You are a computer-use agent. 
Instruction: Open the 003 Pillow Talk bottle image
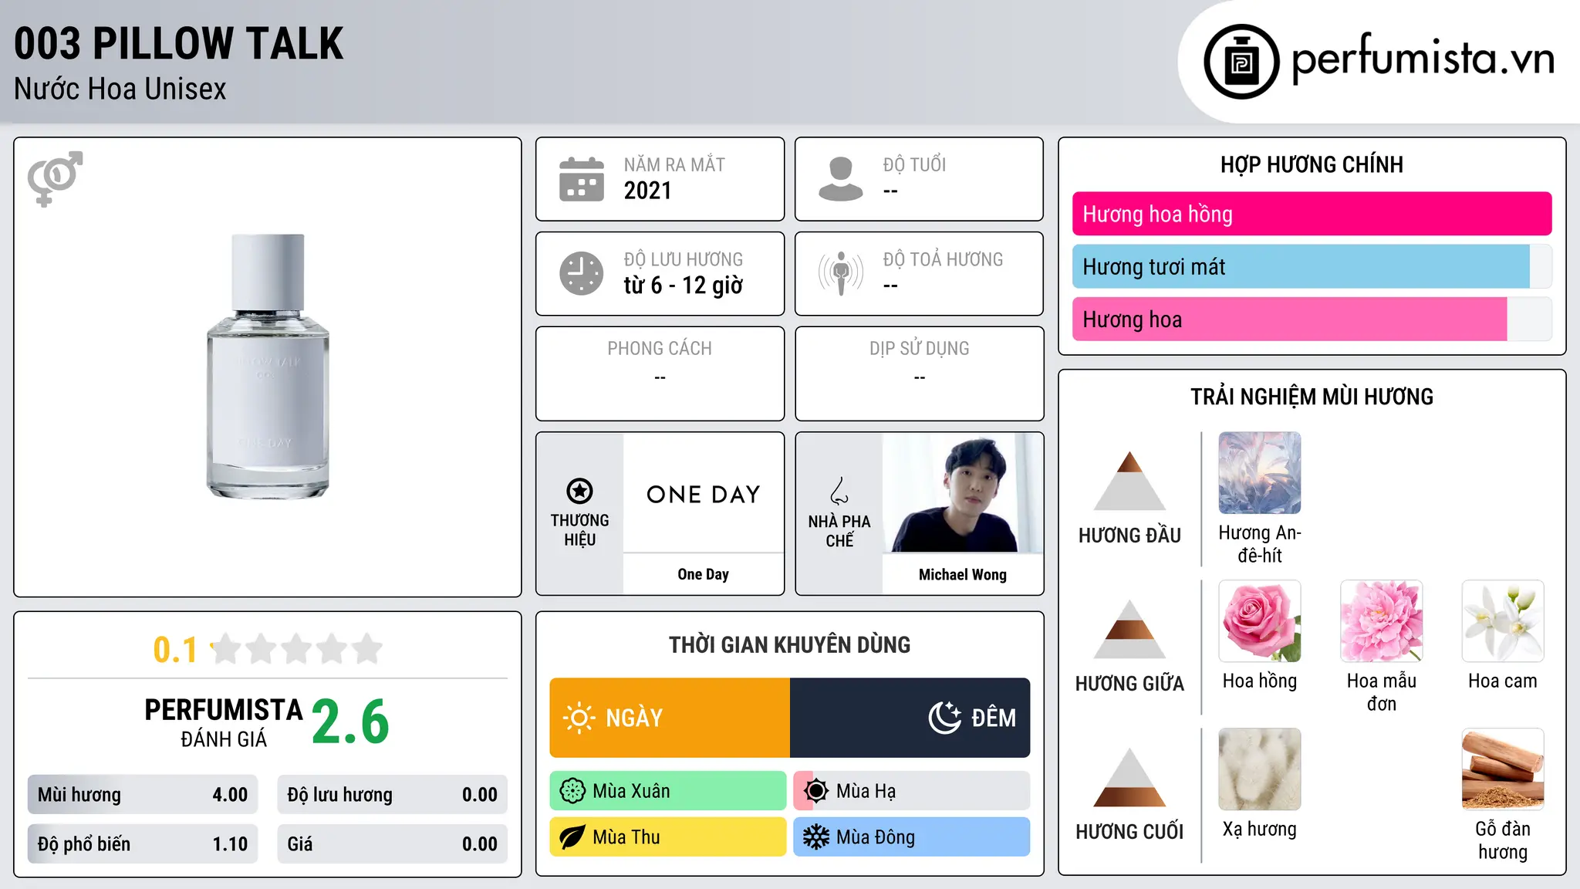(268, 367)
